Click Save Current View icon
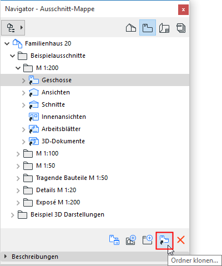 click(131, 240)
